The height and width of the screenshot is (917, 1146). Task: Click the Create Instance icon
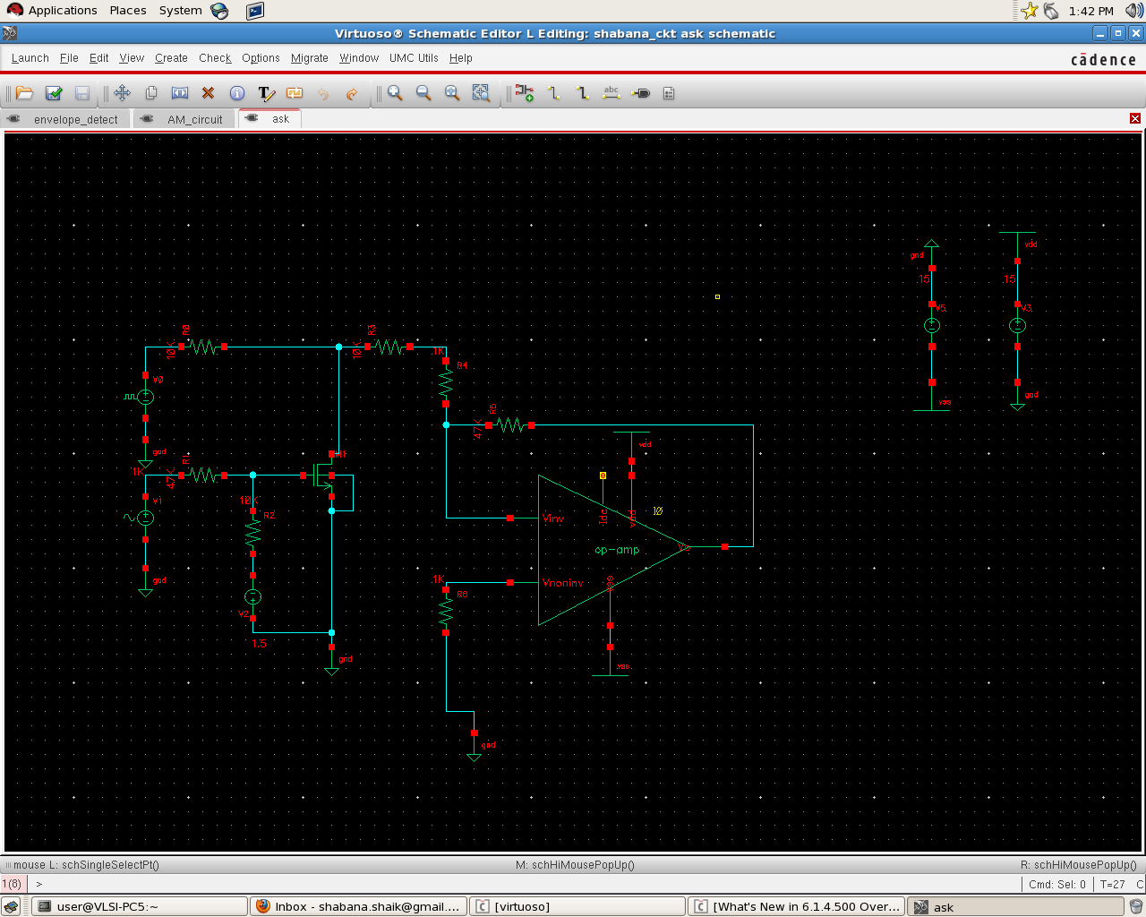pos(525,93)
